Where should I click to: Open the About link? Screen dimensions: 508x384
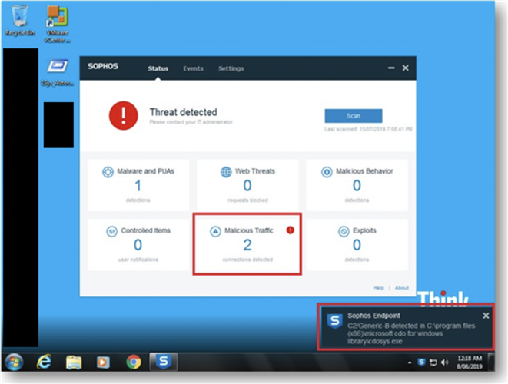click(x=402, y=288)
